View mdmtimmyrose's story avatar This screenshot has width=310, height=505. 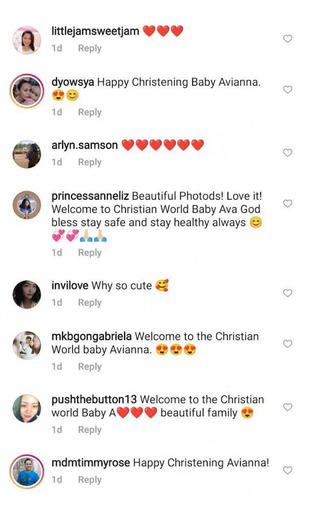(27, 472)
